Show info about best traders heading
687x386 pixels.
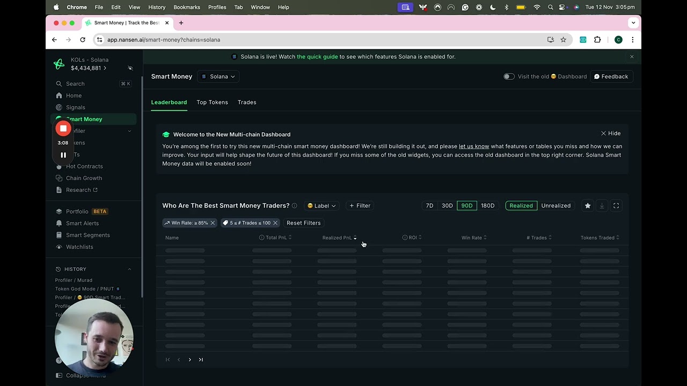[x=294, y=206]
